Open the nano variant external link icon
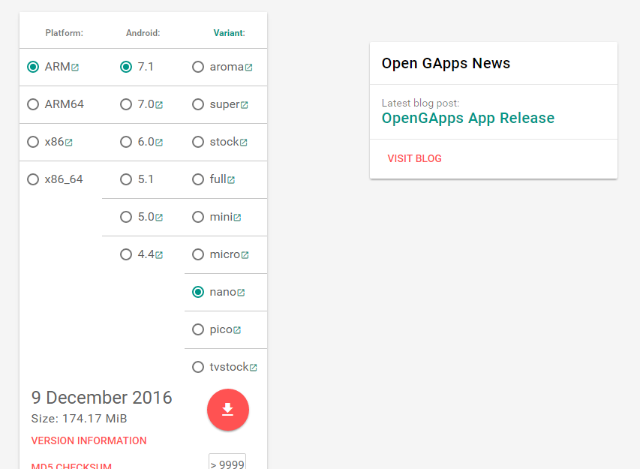The height and width of the screenshot is (469, 640). click(x=241, y=293)
